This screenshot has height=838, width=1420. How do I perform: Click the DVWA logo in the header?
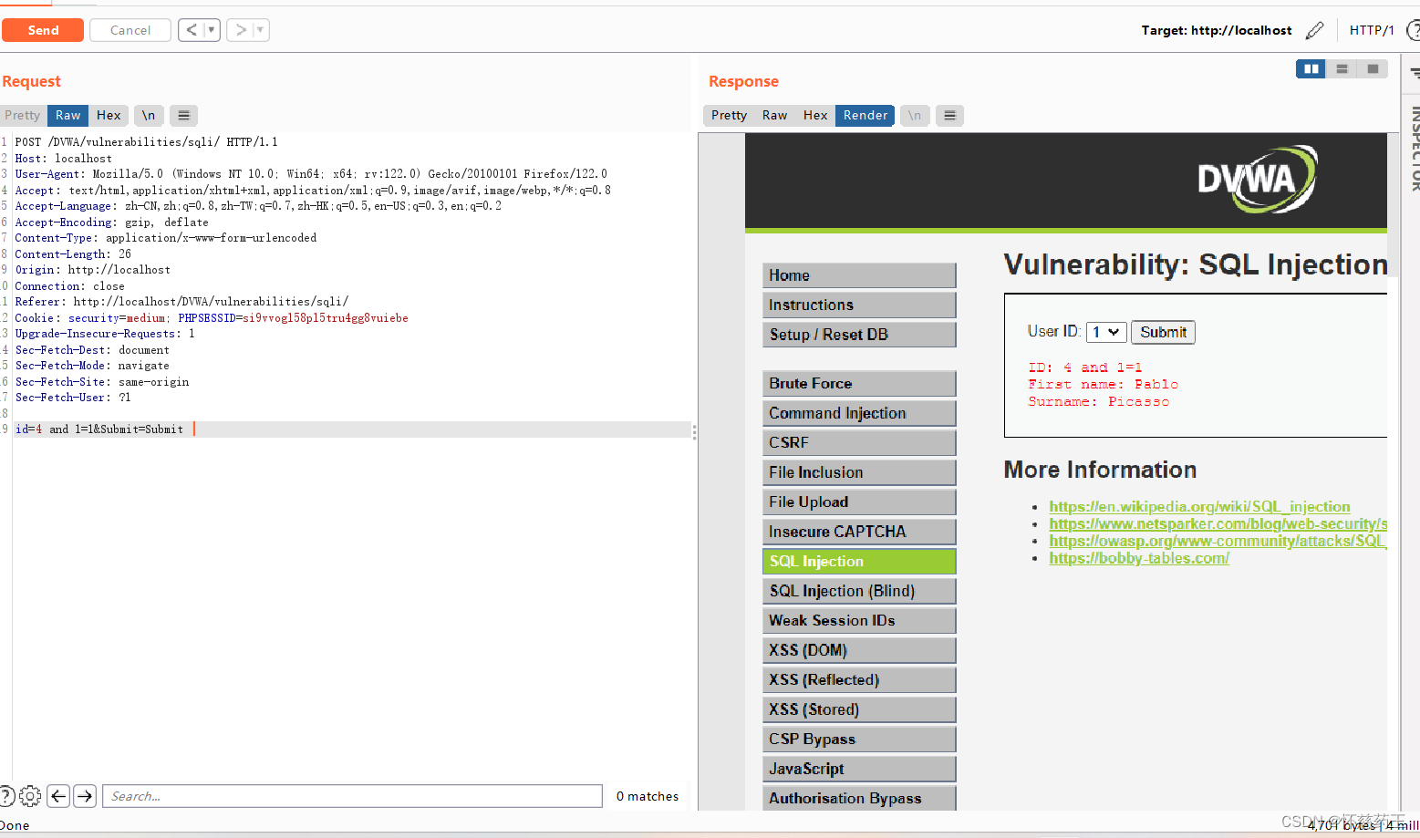[x=1257, y=179]
